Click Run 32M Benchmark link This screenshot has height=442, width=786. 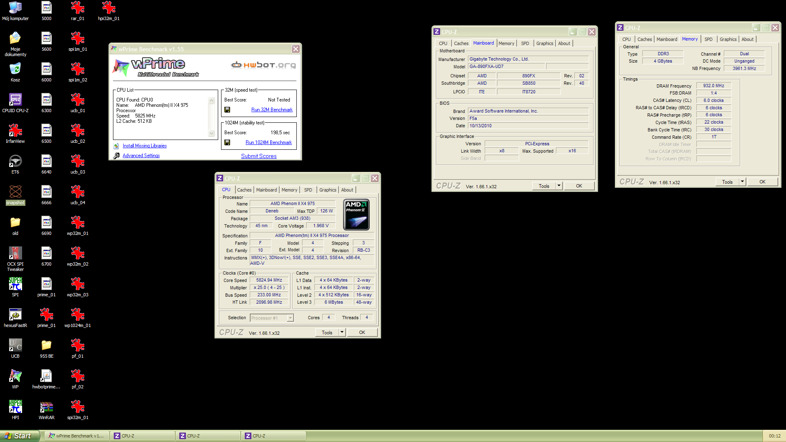[x=272, y=110]
